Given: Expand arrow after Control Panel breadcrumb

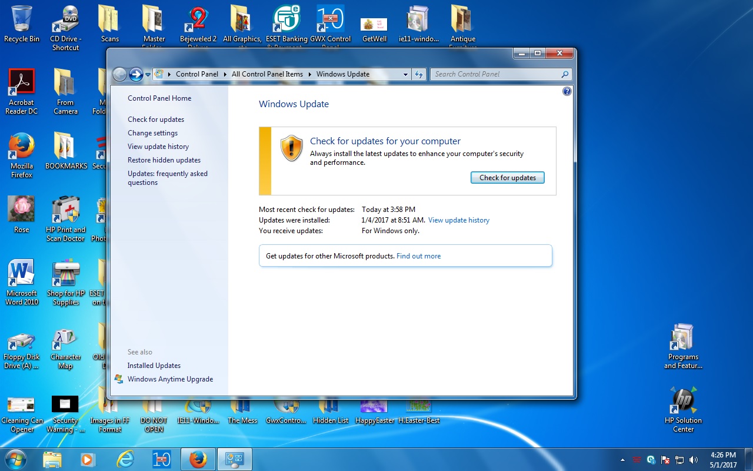Looking at the screenshot, I should [225, 74].
